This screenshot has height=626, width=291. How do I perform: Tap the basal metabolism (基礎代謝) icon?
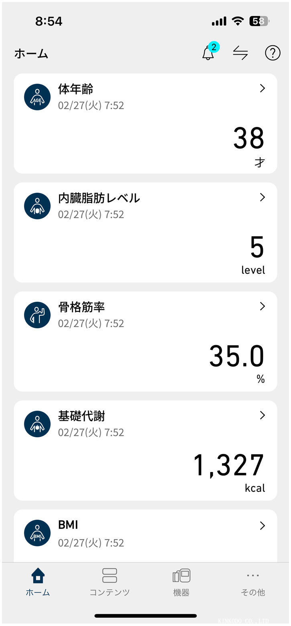[x=37, y=424]
